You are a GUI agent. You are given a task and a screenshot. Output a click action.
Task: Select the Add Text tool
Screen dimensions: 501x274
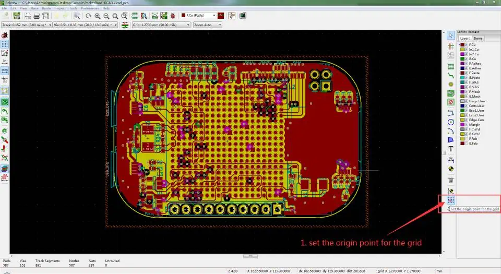click(x=451, y=149)
